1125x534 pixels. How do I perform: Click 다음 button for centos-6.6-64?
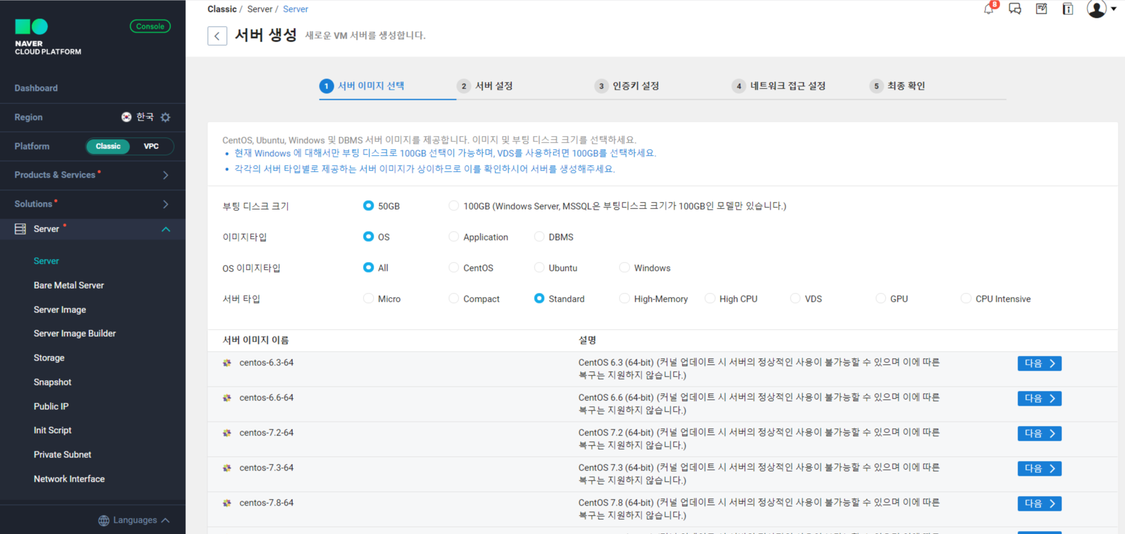[x=1039, y=399]
